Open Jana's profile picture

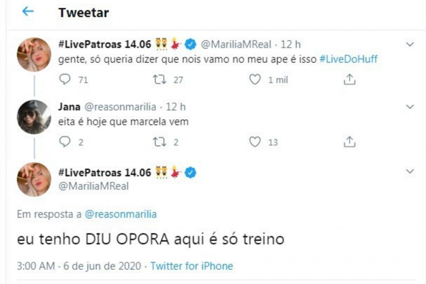(34, 117)
